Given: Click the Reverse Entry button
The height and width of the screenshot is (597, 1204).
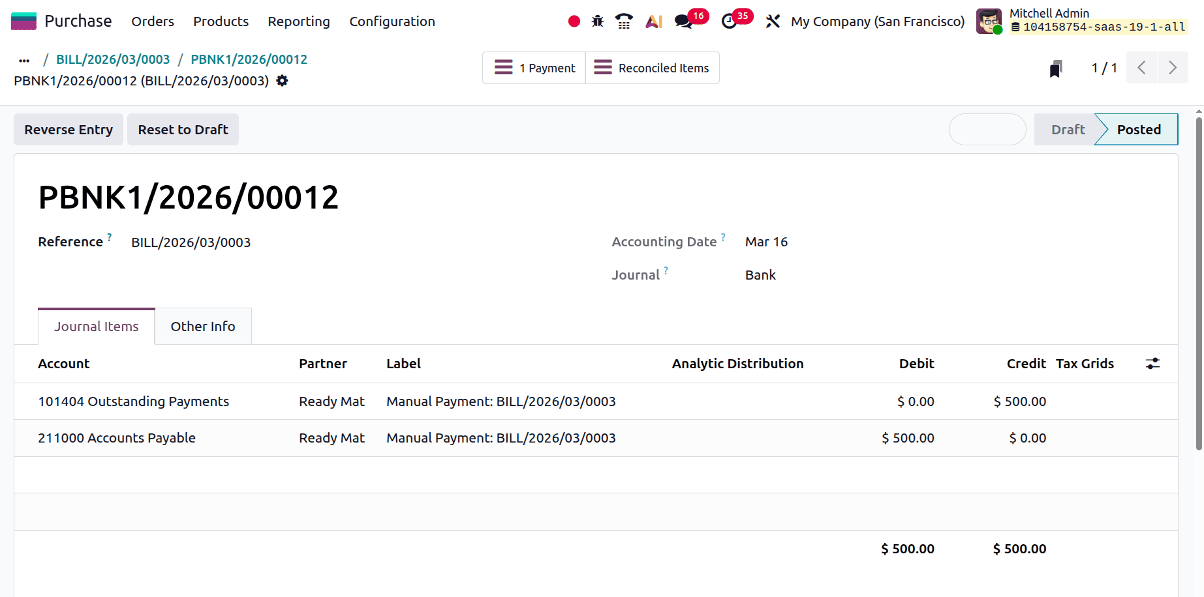Looking at the screenshot, I should (68, 129).
